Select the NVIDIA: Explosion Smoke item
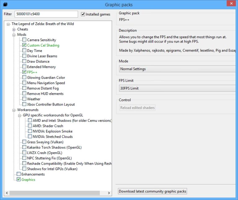Image resolution: width=238 pixels, height=200 pixels. pos(52,131)
